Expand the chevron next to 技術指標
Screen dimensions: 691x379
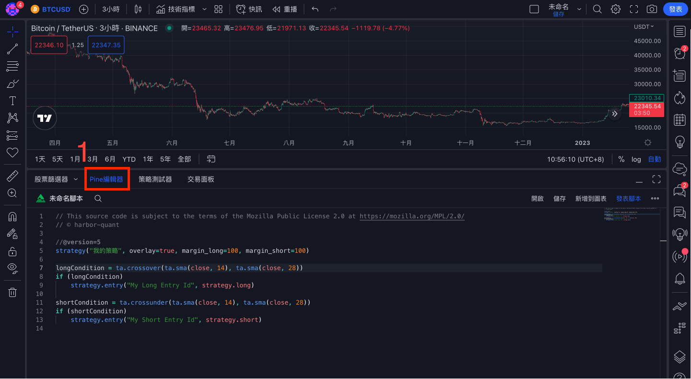tap(205, 9)
